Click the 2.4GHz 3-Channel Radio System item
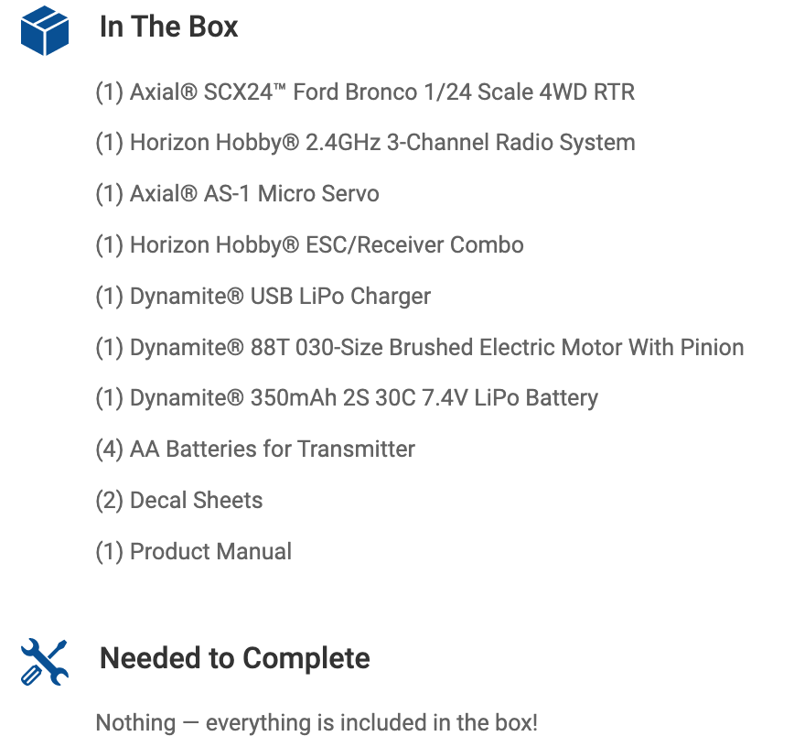Screen dimensions: 794x747 pyautogui.click(x=365, y=143)
